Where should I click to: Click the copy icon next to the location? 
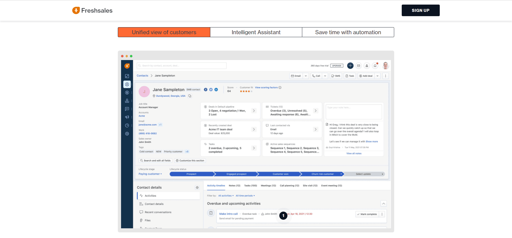190,96
